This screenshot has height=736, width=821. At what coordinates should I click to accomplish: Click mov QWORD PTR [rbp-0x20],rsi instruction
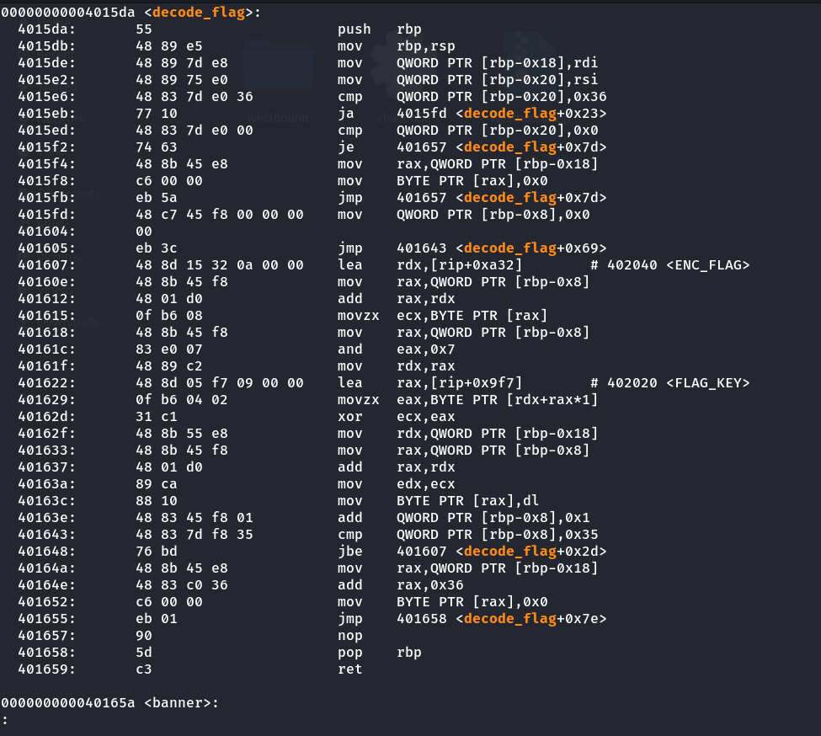click(467, 79)
